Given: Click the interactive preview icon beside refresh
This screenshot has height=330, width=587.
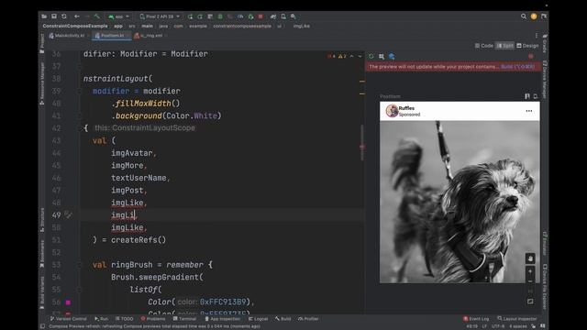Looking at the screenshot, I should pos(382,57).
